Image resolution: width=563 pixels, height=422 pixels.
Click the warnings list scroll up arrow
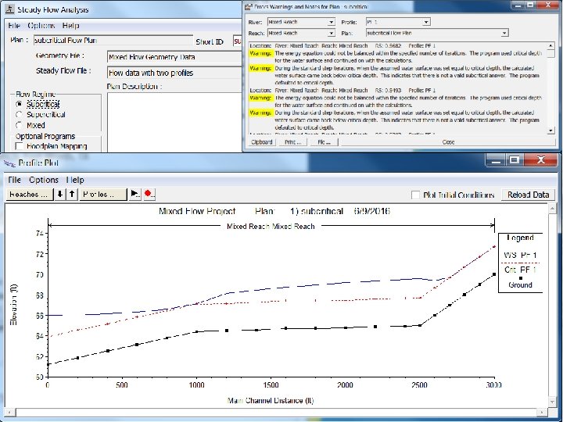[x=550, y=45]
